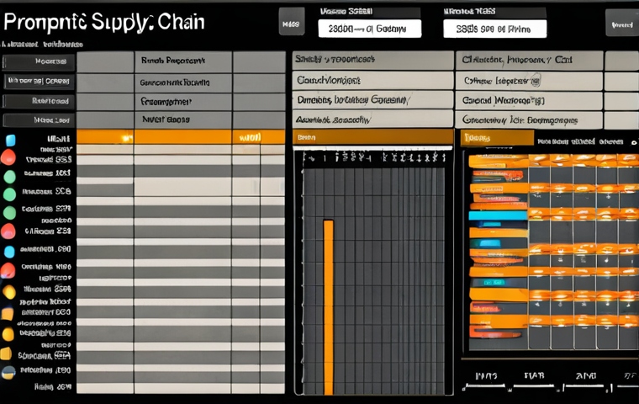Select the "Couxhvlonjoat" row in the middle list

pos(372,81)
